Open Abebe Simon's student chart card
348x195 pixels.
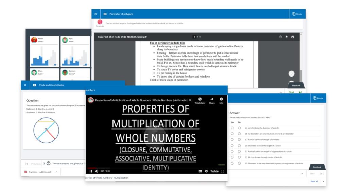pyautogui.click(x=45, y=51)
